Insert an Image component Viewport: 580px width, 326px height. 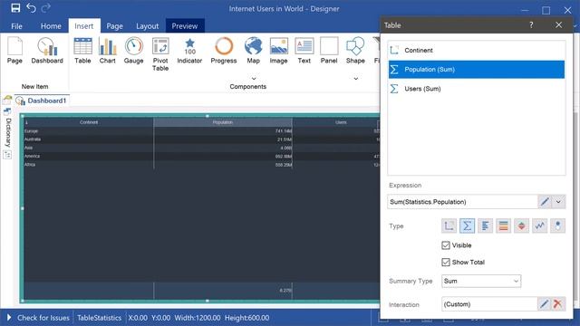coord(278,51)
